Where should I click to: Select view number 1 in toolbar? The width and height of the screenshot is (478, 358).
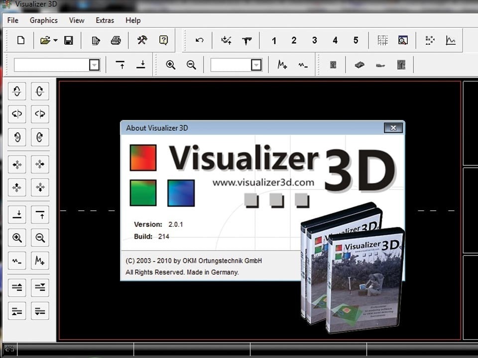[274, 40]
